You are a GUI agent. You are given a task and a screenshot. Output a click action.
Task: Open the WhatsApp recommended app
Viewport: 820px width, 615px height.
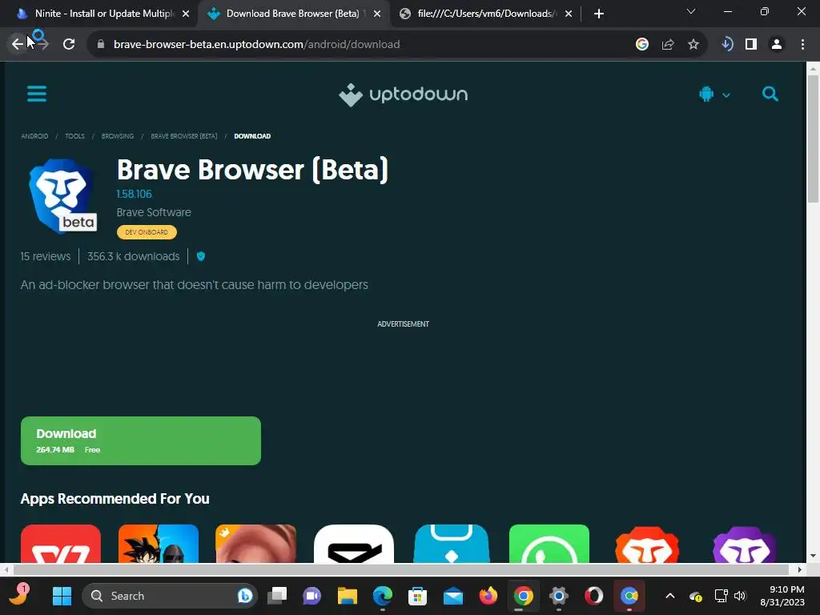pyautogui.click(x=549, y=544)
